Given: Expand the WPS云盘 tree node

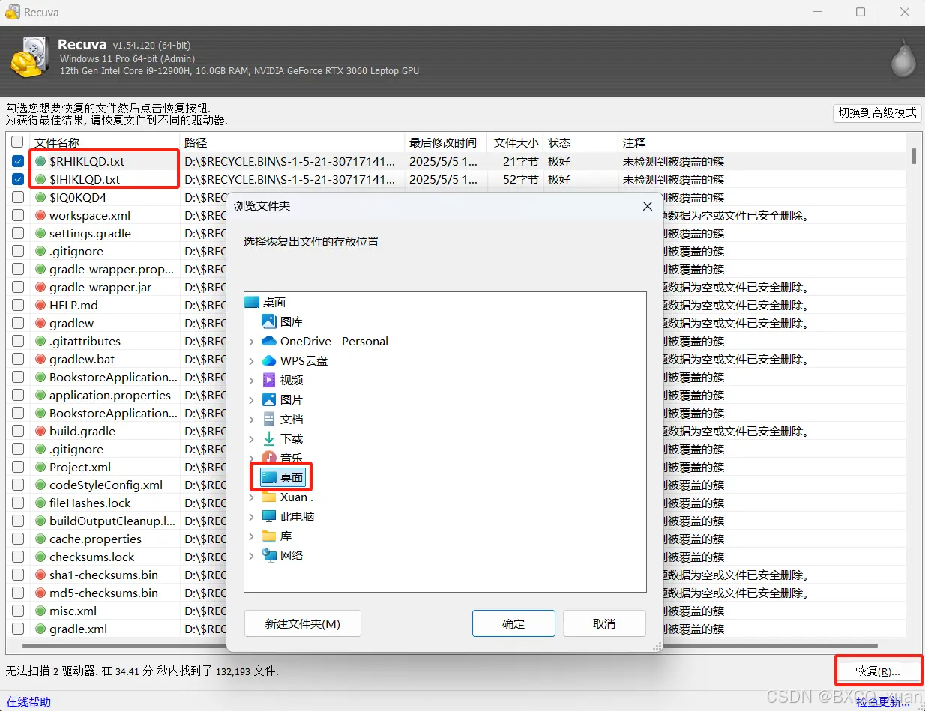Looking at the screenshot, I should tap(252, 361).
